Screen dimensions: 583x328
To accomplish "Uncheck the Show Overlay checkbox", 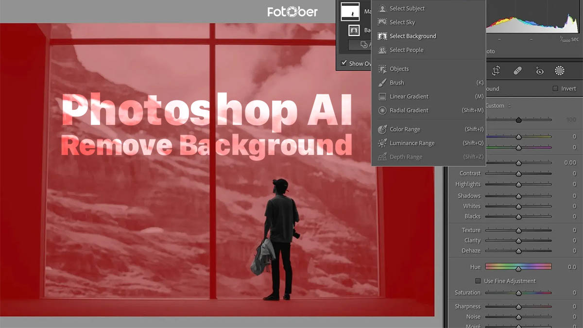I will [x=344, y=63].
